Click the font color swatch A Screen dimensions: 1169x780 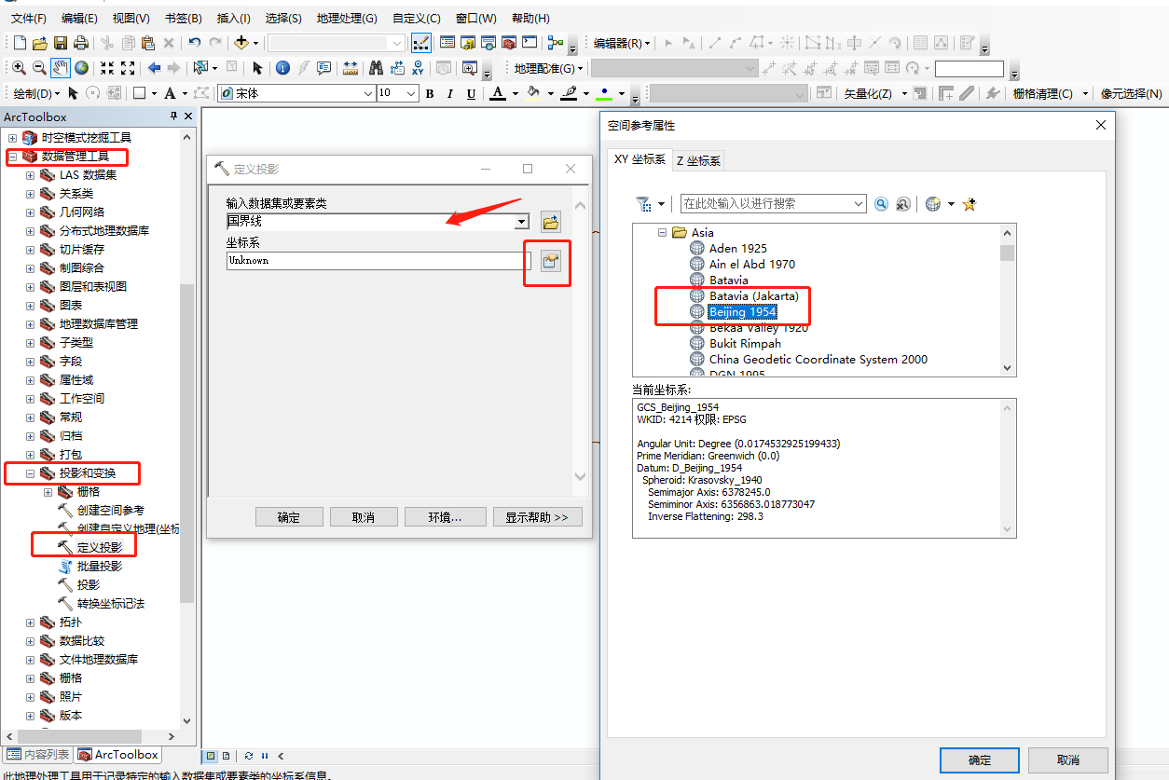point(498,93)
